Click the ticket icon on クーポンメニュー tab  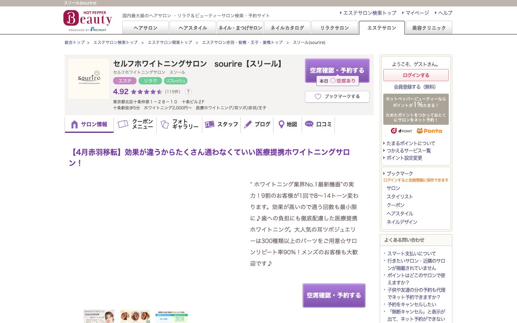[123, 124]
